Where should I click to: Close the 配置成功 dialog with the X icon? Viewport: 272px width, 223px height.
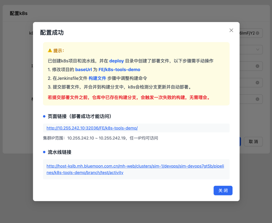(231, 30)
